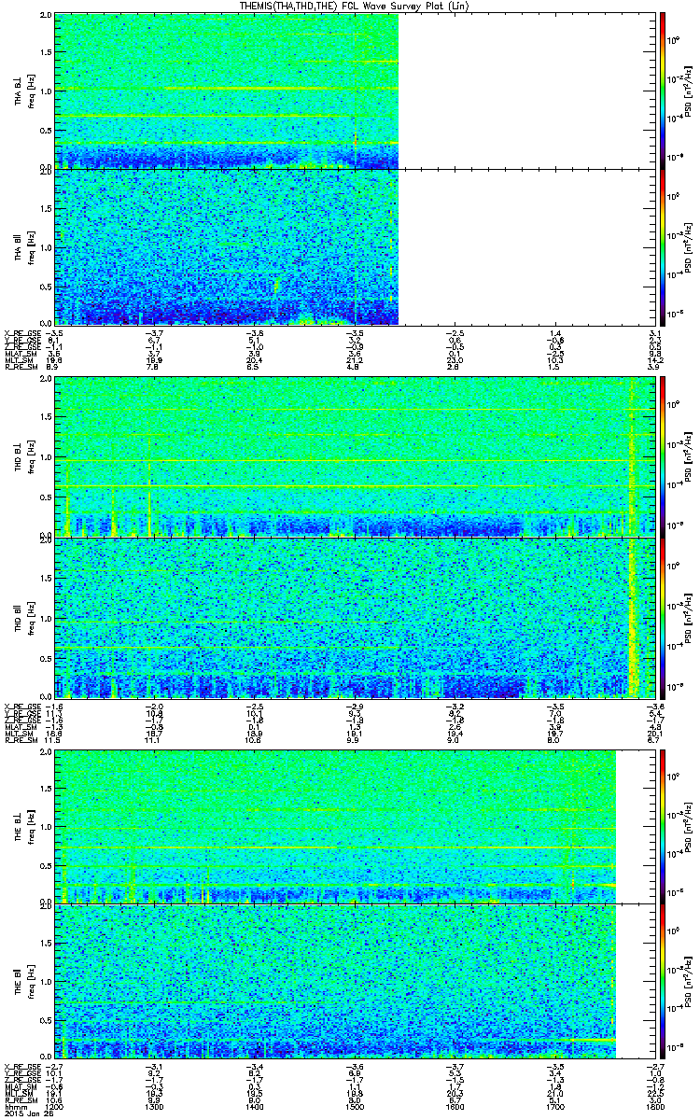Click the PSD color bar beside the top THA panel
The height and width of the screenshot is (1120, 700).
click(x=662, y=91)
